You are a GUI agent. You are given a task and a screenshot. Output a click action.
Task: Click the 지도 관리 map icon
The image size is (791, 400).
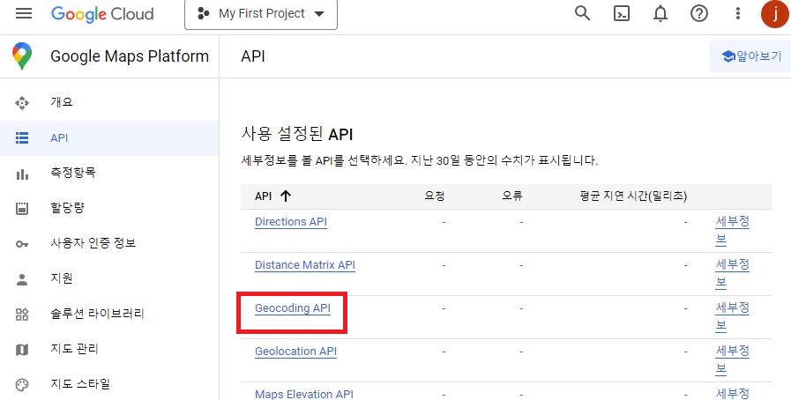click(x=22, y=350)
